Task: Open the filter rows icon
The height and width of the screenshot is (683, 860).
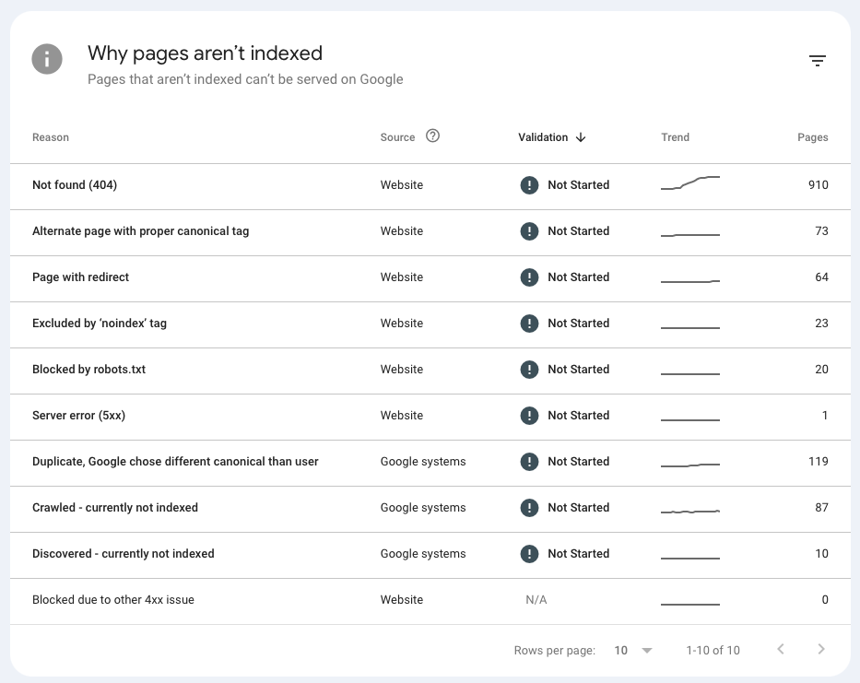Action: 818,60
